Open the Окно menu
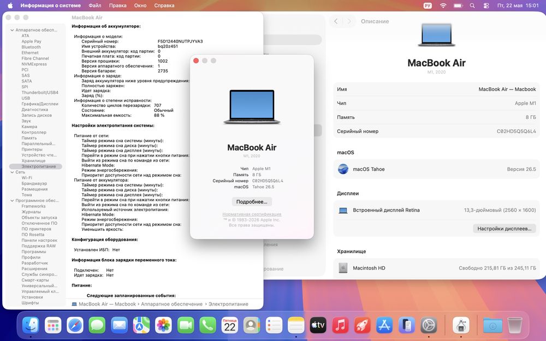The image size is (546, 341). (140, 5)
